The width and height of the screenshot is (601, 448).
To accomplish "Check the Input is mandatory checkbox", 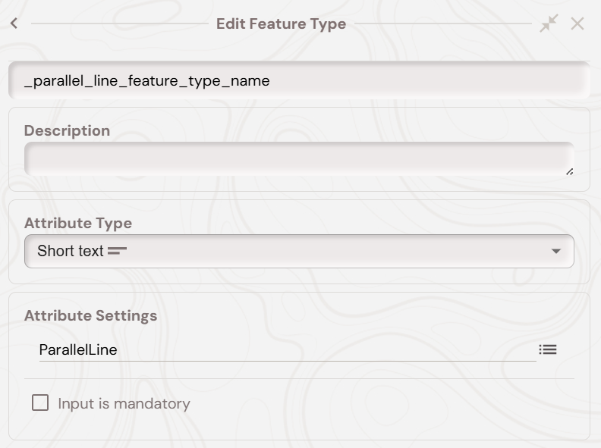I will click(40, 403).
